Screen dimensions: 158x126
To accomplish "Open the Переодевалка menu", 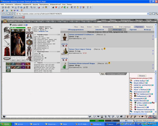I will tap(44, 4).
